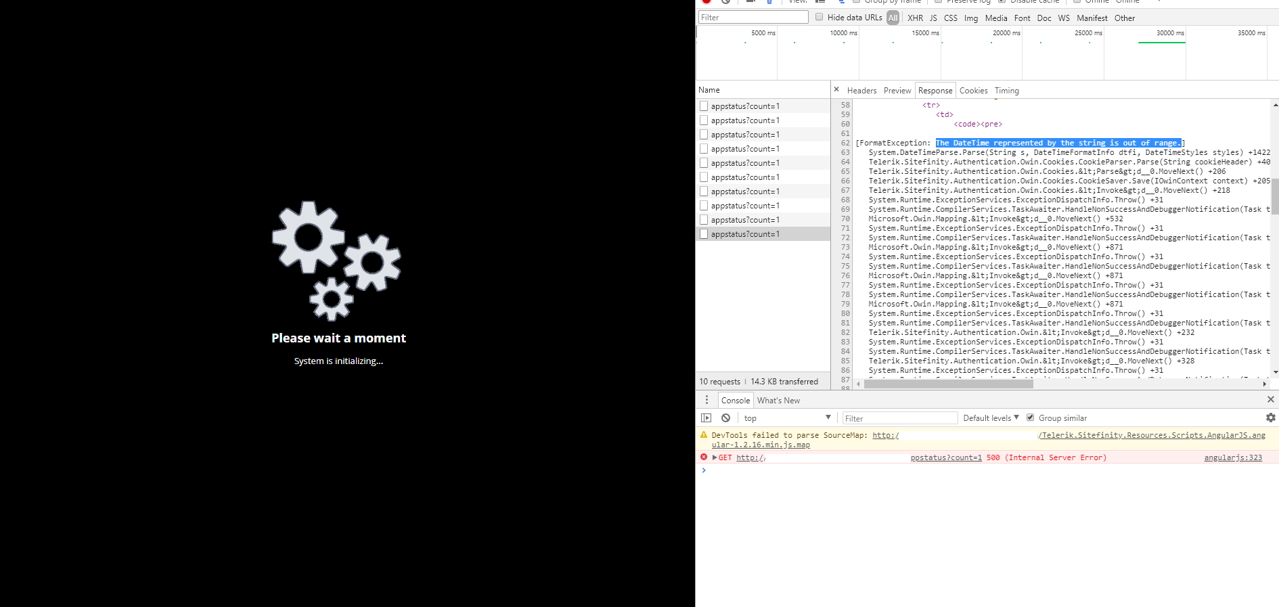This screenshot has height=607, width=1279.
Task: Filter network requests by Media
Action: pyautogui.click(x=996, y=18)
